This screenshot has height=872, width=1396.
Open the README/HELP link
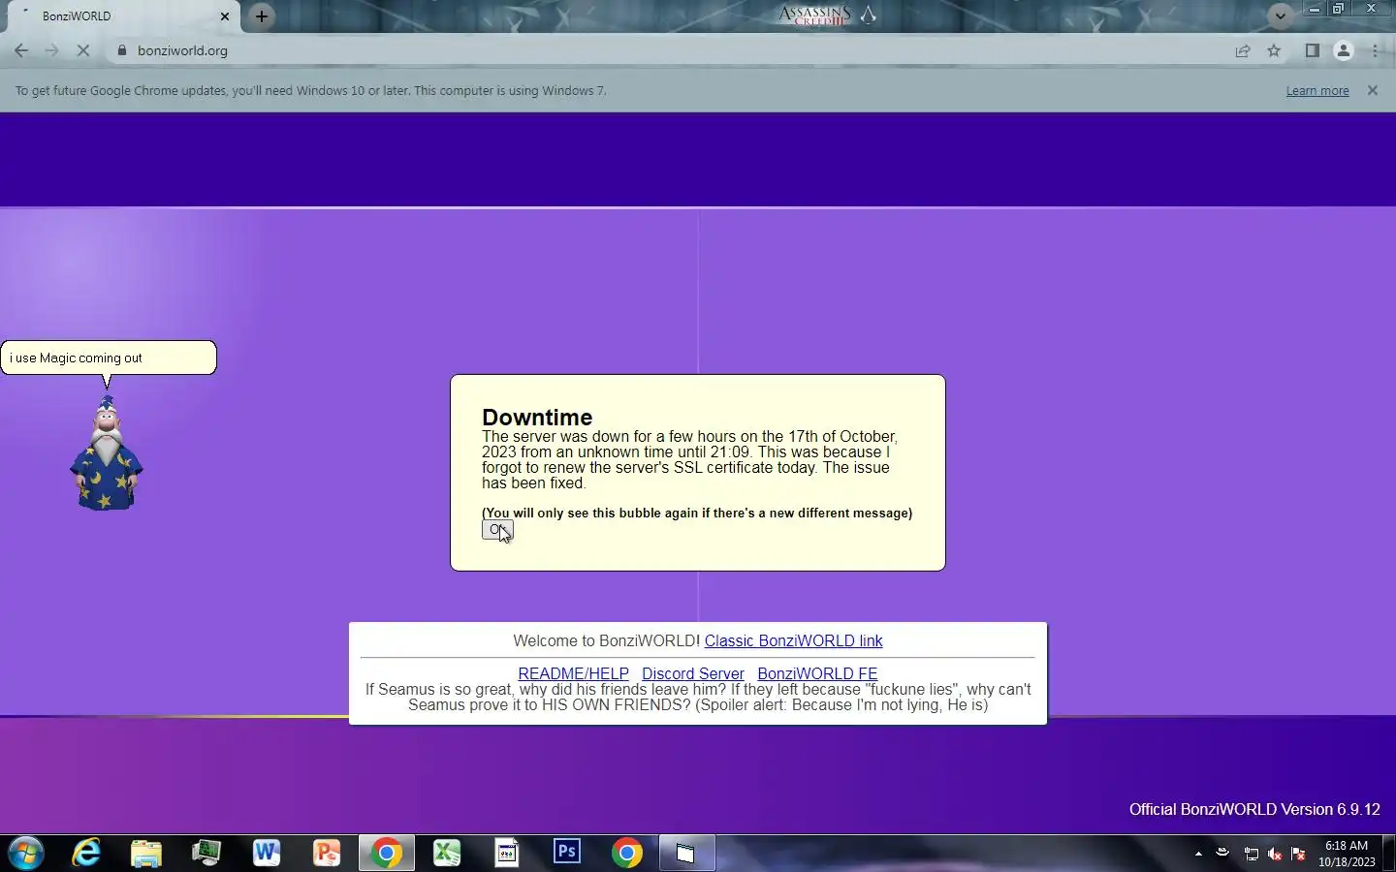coord(573,673)
